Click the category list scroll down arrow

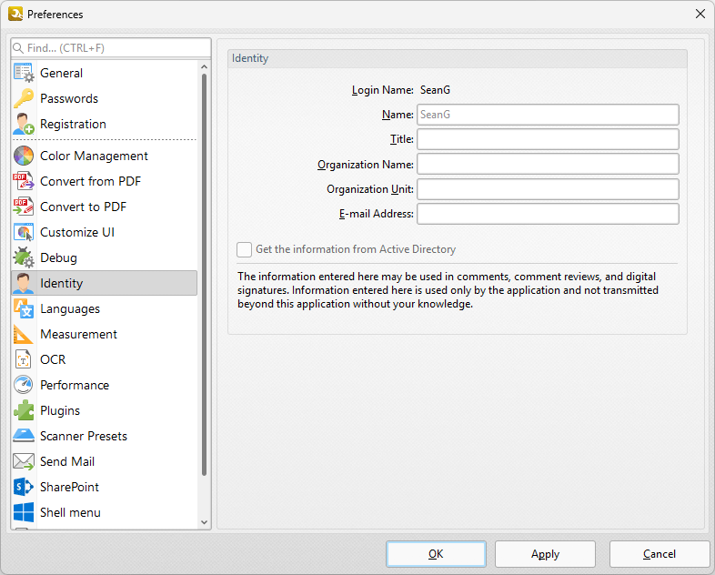pos(205,522)
